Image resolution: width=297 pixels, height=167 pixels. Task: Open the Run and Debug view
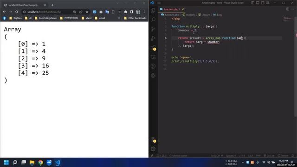click(153, 38)
